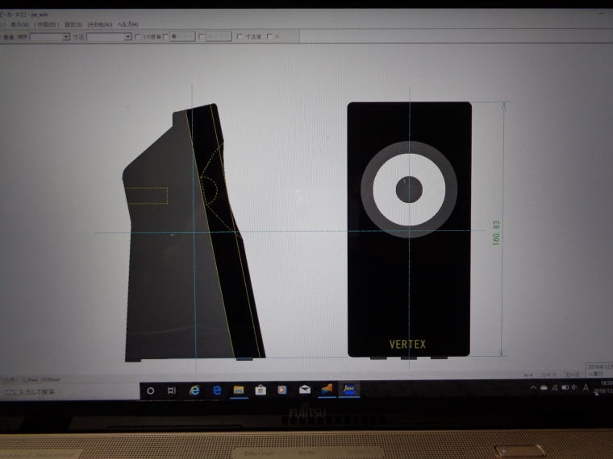Screen dimensions: 613x459
Task: Open the Mail app on the taskbar
Action: point(304,390)
